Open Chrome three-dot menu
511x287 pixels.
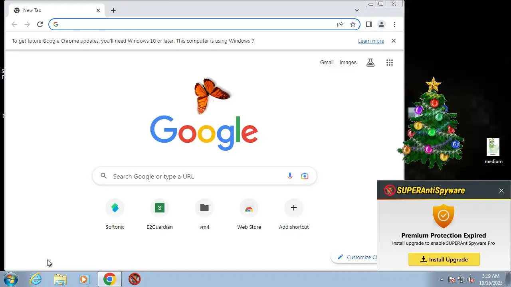click(394, 24)
